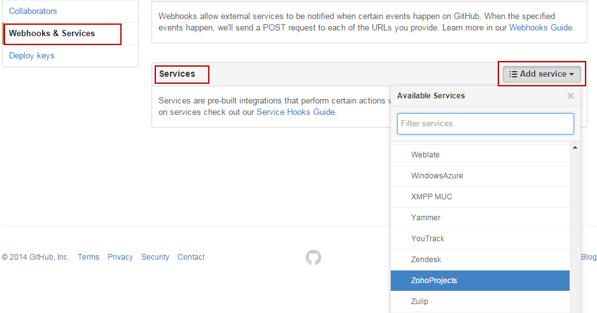This screenshot has height=313, width=597.
Task: Open Service Hooks Guide link
Action: point(295,112)
